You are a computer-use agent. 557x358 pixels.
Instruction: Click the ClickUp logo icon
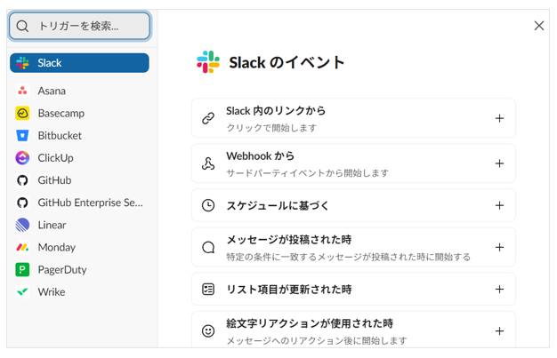click(22, 158)
